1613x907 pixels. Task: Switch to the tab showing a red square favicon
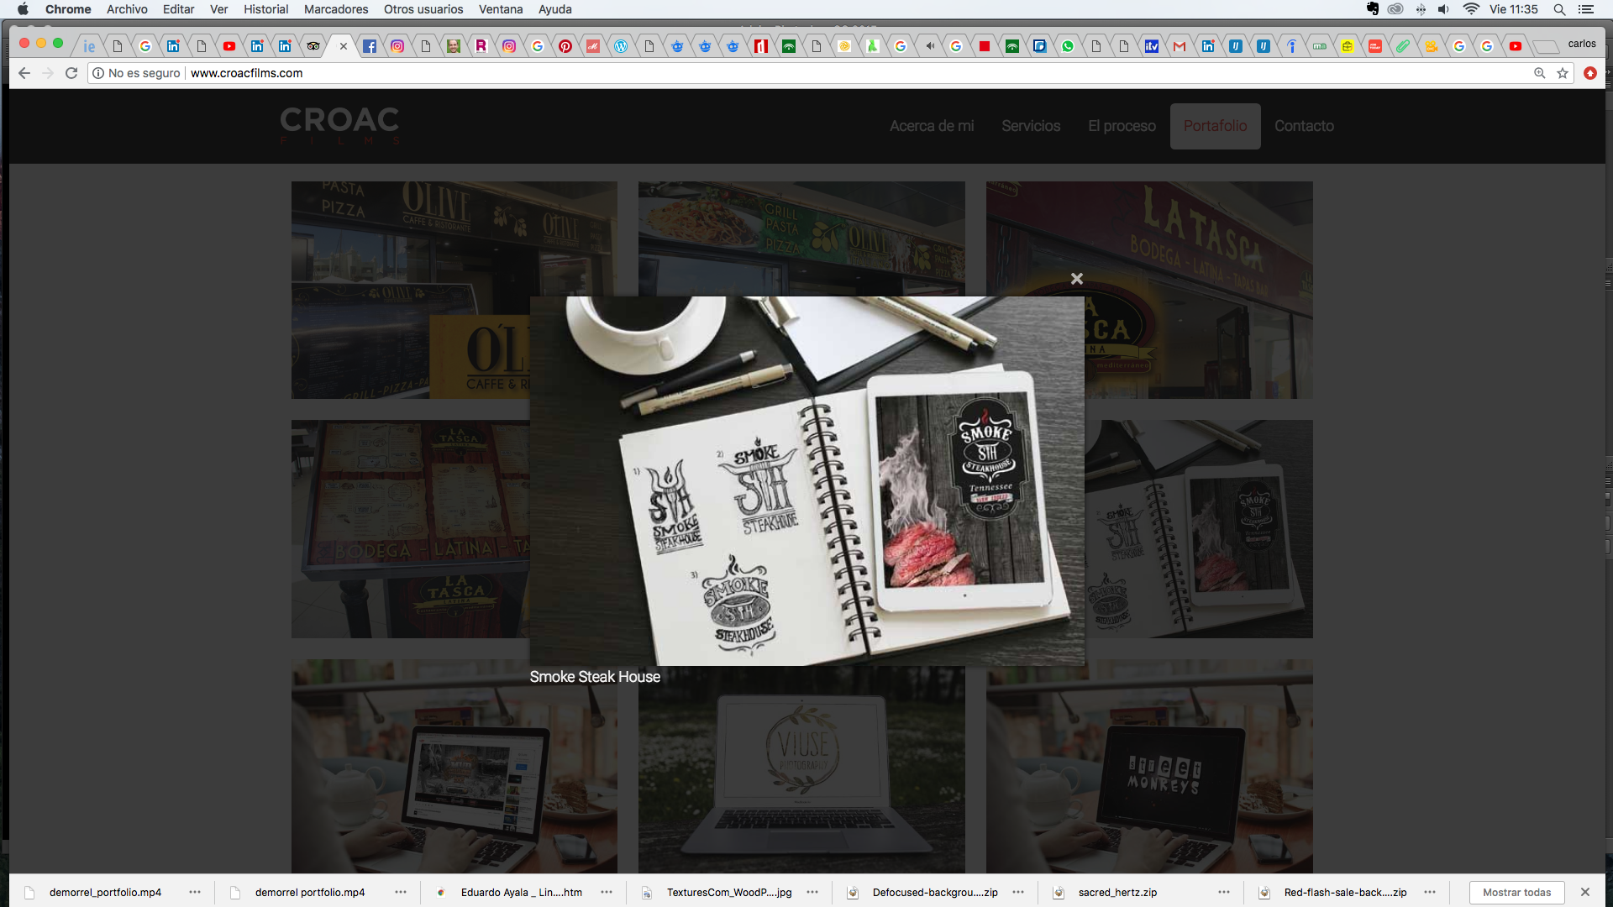tap(984, 46)
